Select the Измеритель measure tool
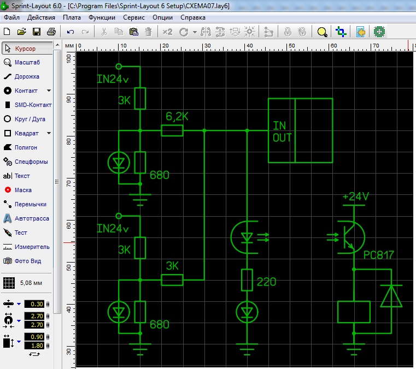Viewport: 416px width, 369px height. (27, 247)
